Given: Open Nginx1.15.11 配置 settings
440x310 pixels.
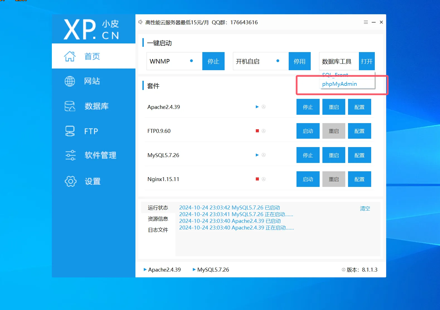Looking at the screenshot, I should click(359, 179).
